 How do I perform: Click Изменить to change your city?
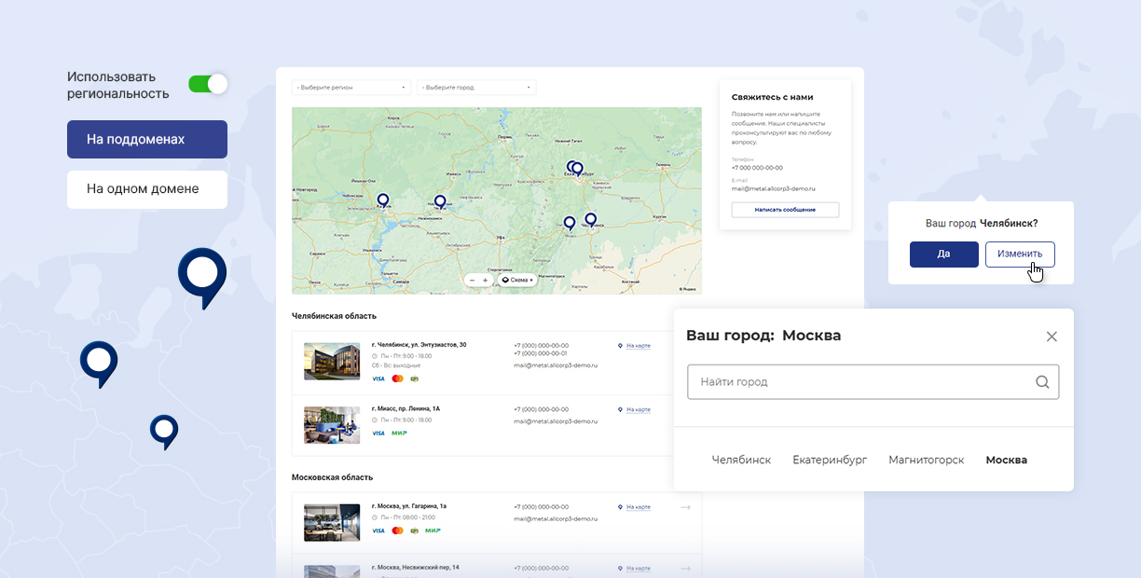(1020, 254)
